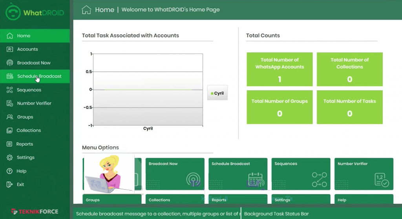Viewport: 402px width, 219px height.
Task: Open the Reports menu option tile
Action: [238, 199]
